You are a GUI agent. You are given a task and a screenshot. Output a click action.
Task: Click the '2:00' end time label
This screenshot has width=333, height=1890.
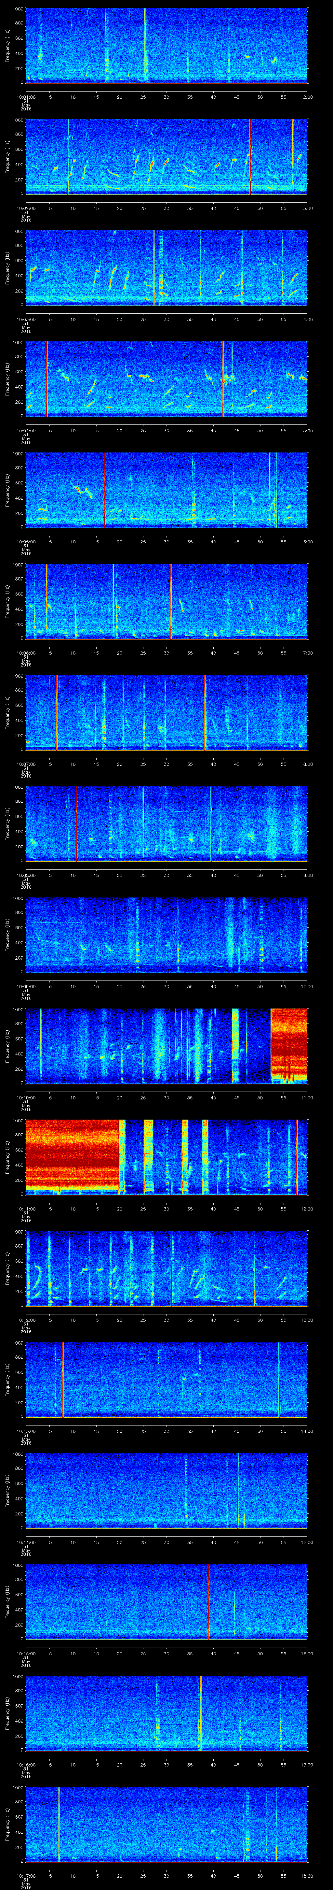[307, 96]
